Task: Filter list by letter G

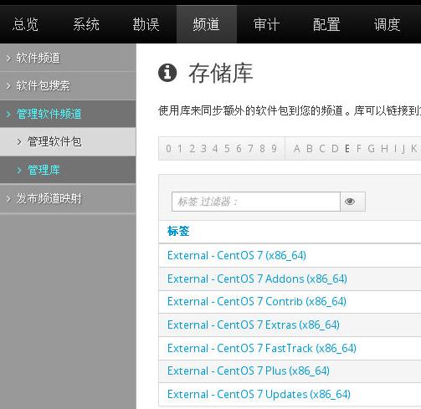Action: point(371,149)
